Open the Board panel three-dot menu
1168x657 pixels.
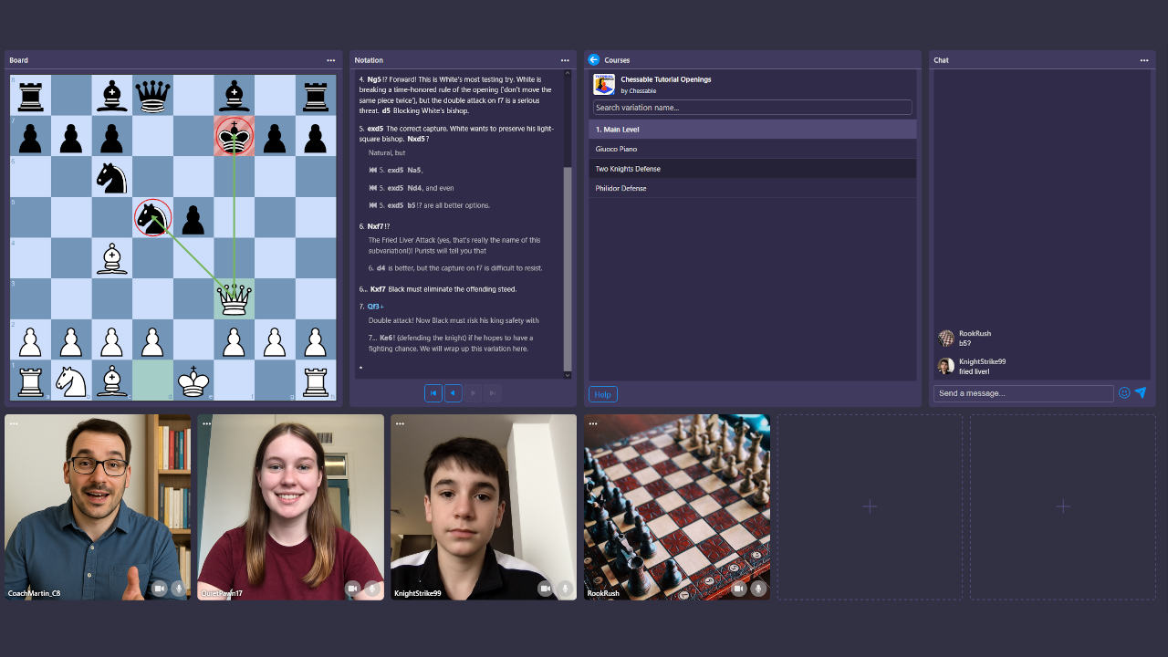tap(331, 60)
